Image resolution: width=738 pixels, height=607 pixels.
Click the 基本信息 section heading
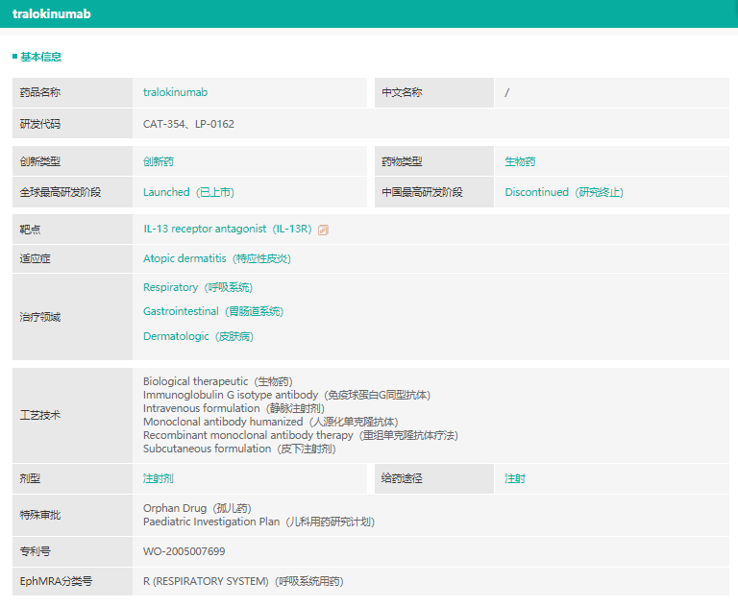click(x=40, y=57)
